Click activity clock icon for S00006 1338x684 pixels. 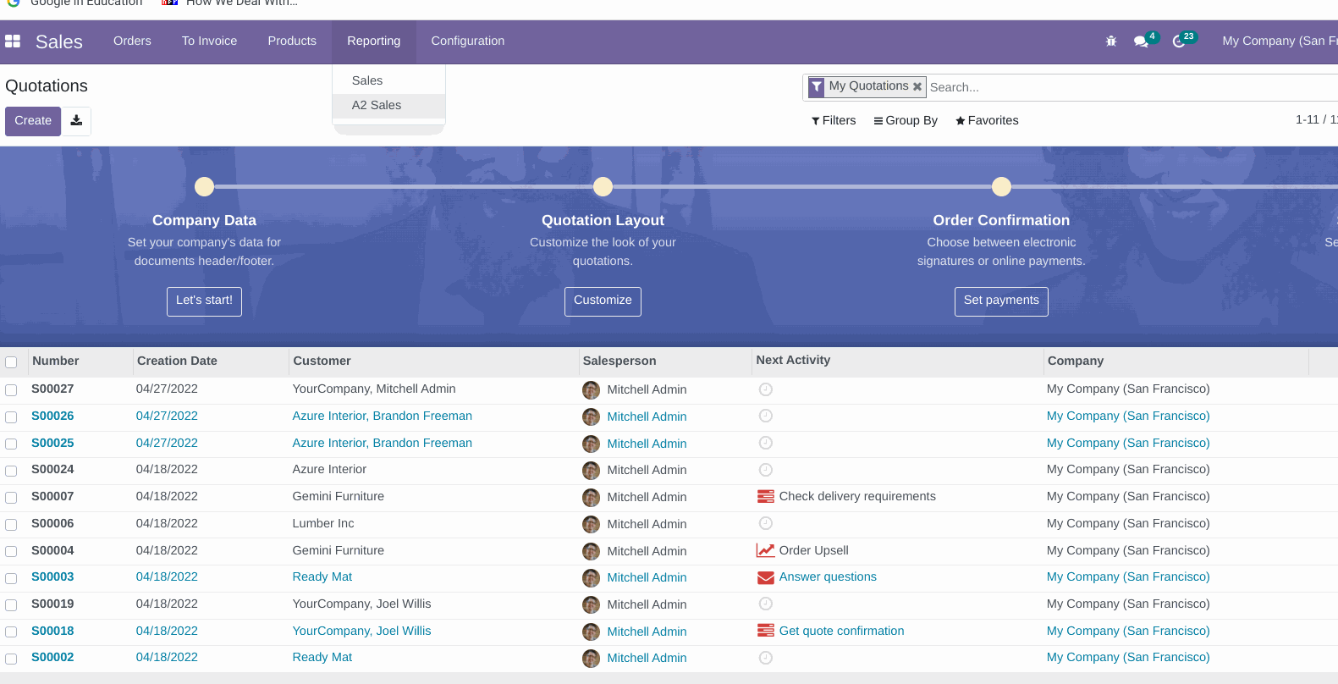click(x=766, y=523)
